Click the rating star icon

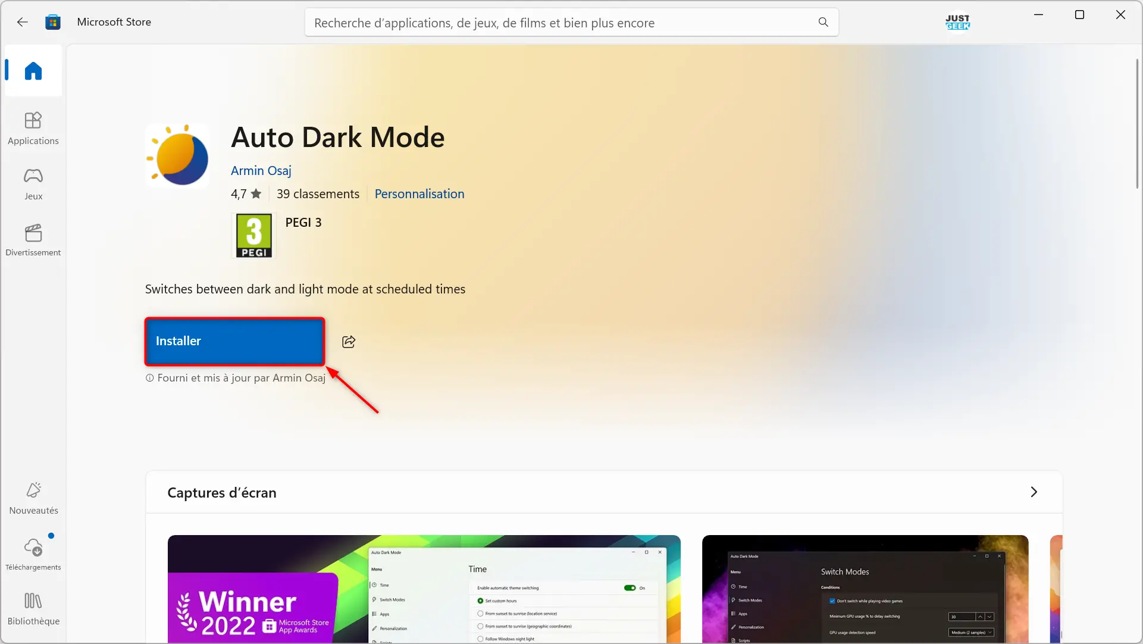coord(256,193)
